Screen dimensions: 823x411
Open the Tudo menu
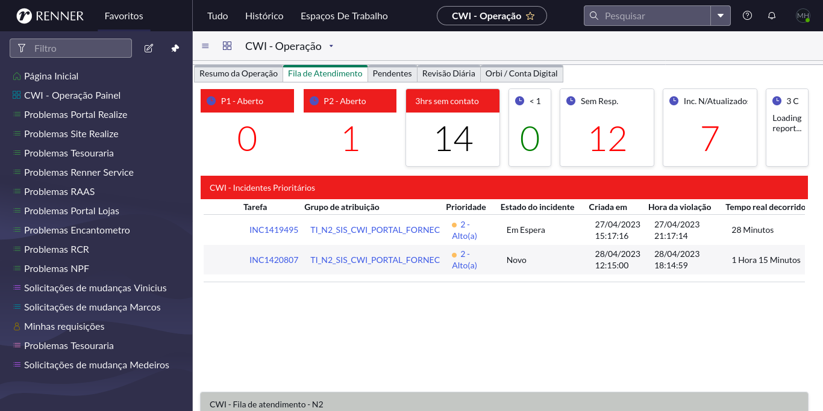coord(217,16)
